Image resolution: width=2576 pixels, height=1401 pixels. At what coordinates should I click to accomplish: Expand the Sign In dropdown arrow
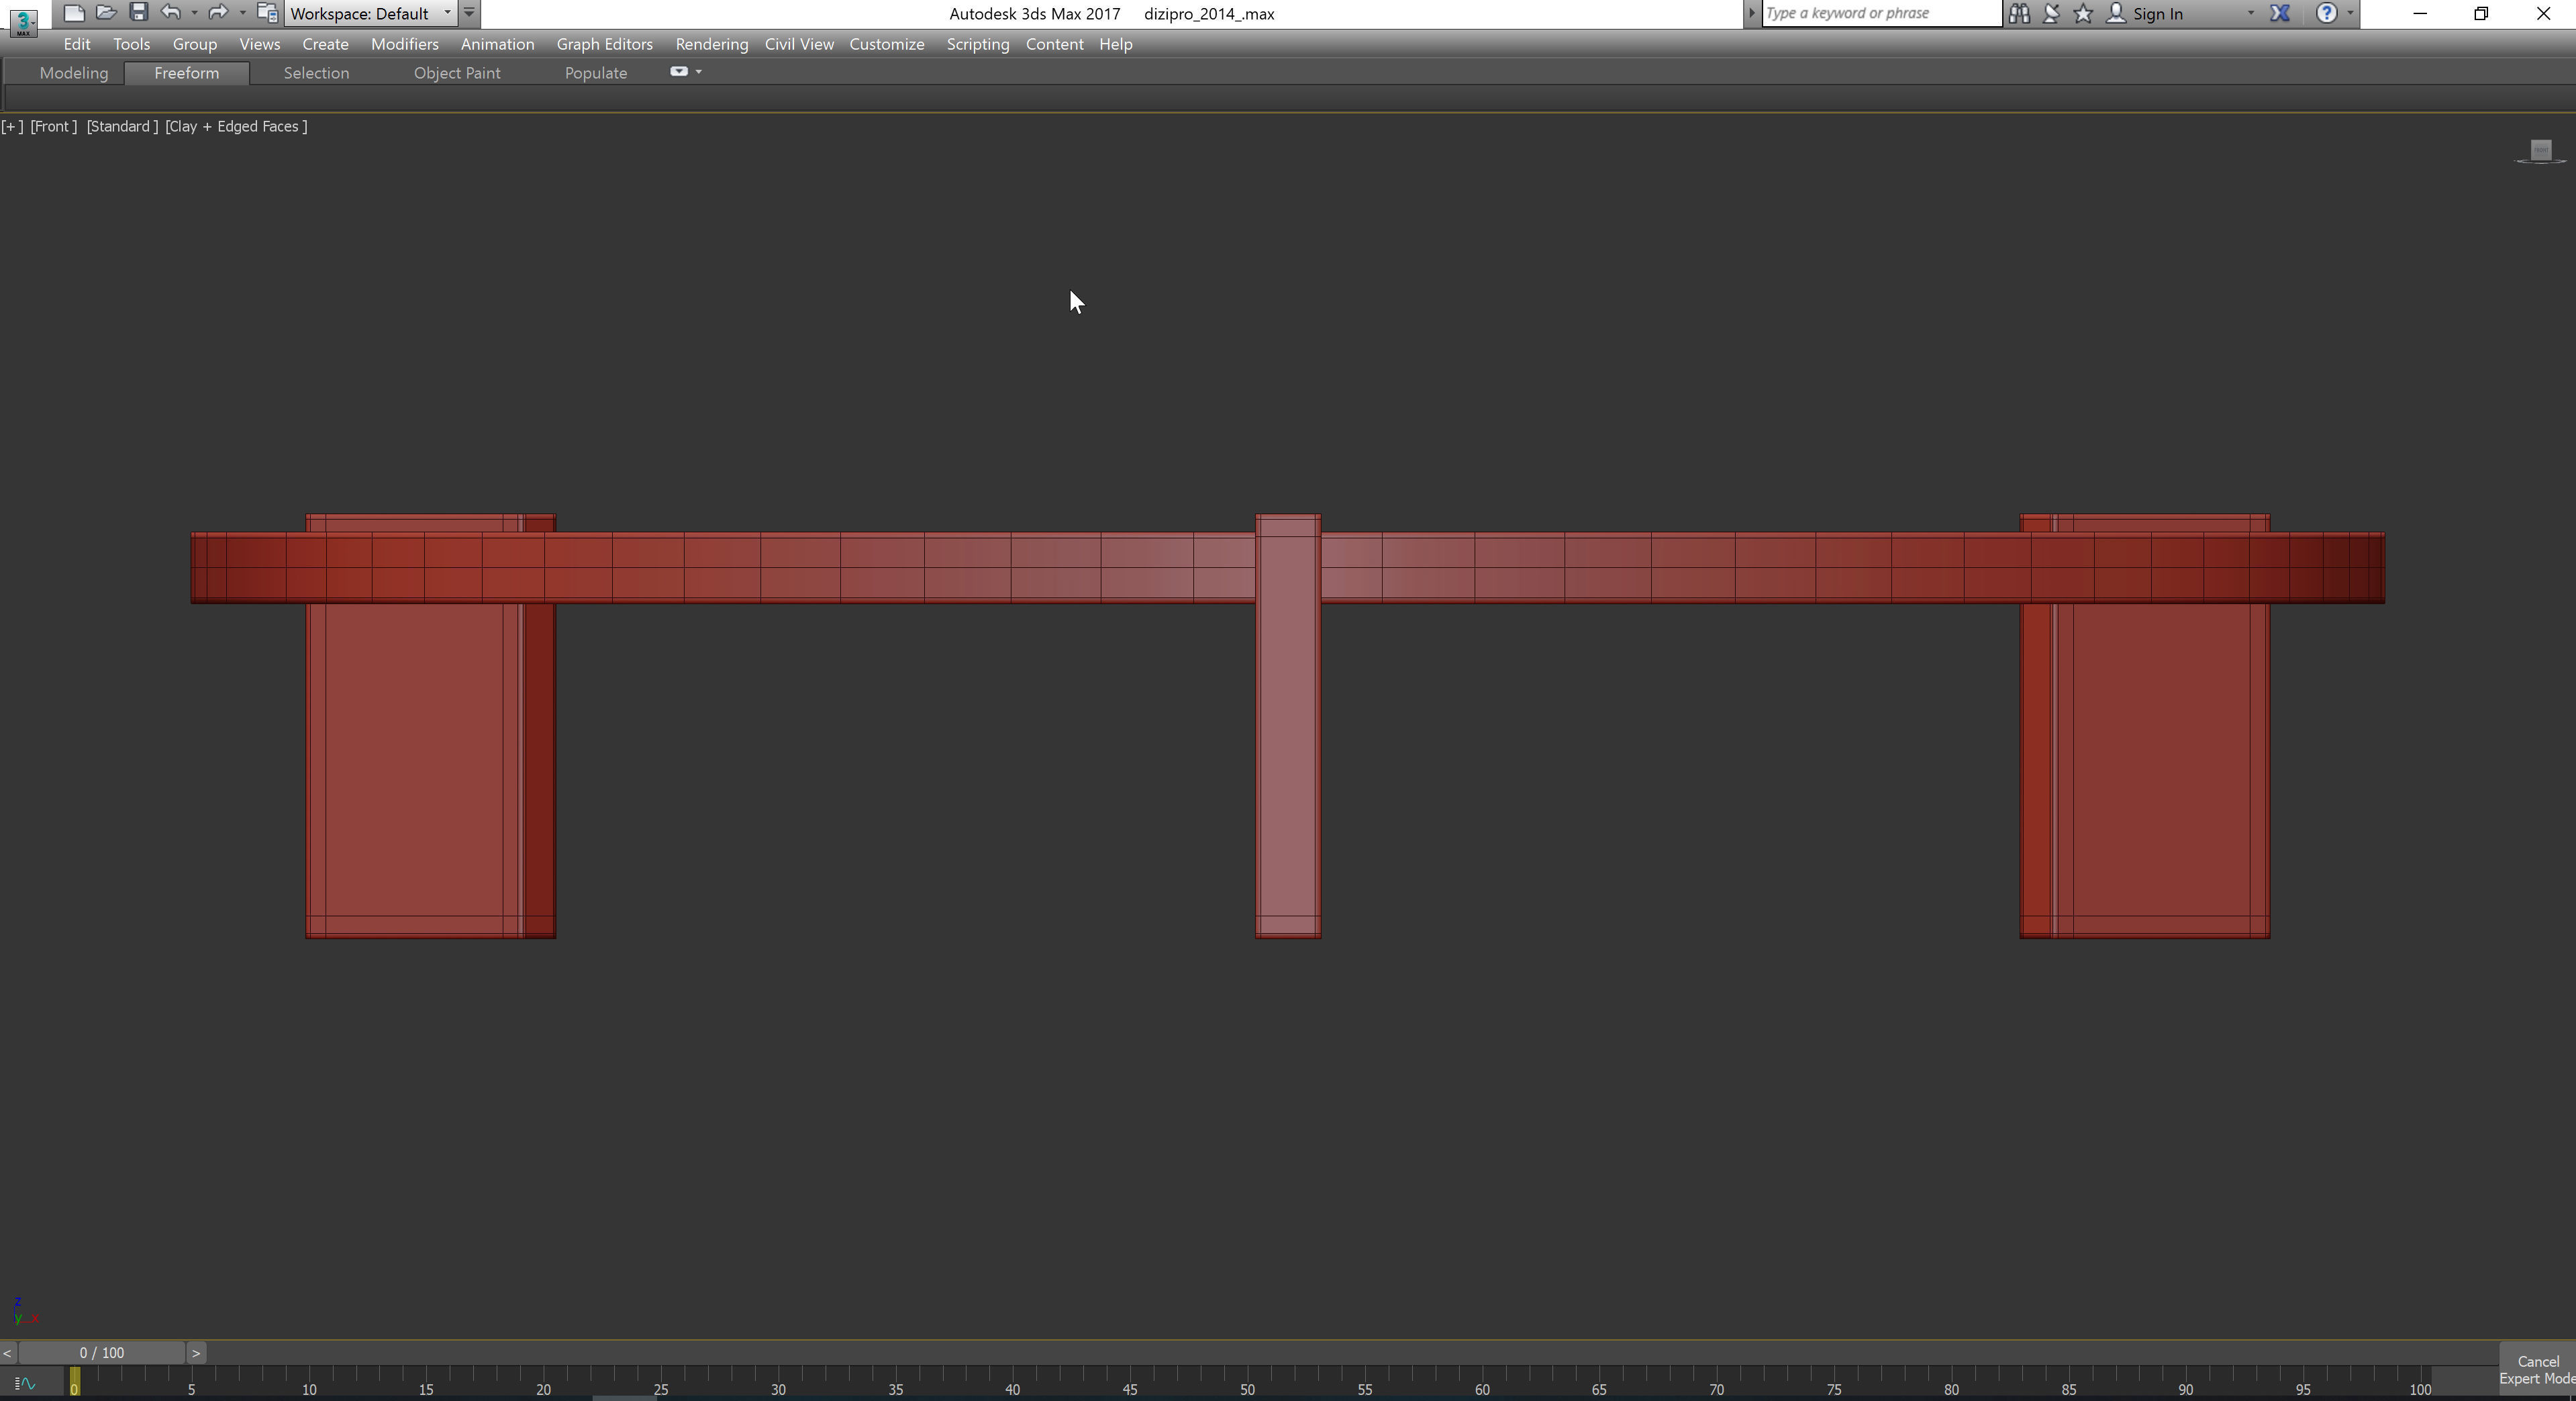coord(2250,13)
